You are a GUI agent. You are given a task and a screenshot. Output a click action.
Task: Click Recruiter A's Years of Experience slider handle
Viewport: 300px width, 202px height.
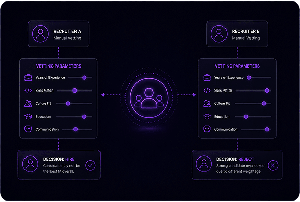84,78
